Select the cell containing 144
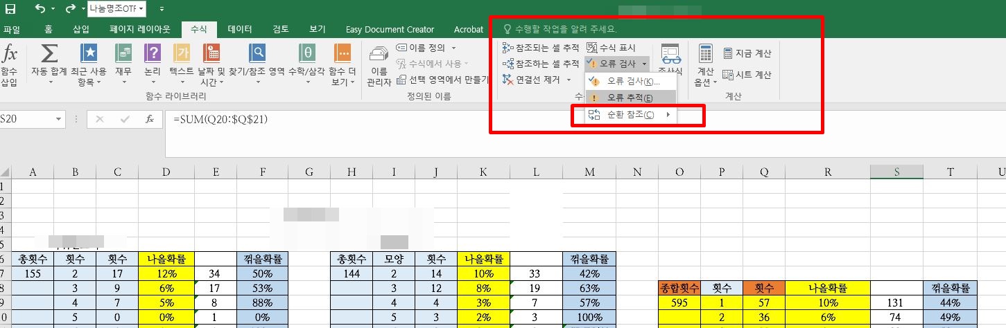 pos(352,273)
